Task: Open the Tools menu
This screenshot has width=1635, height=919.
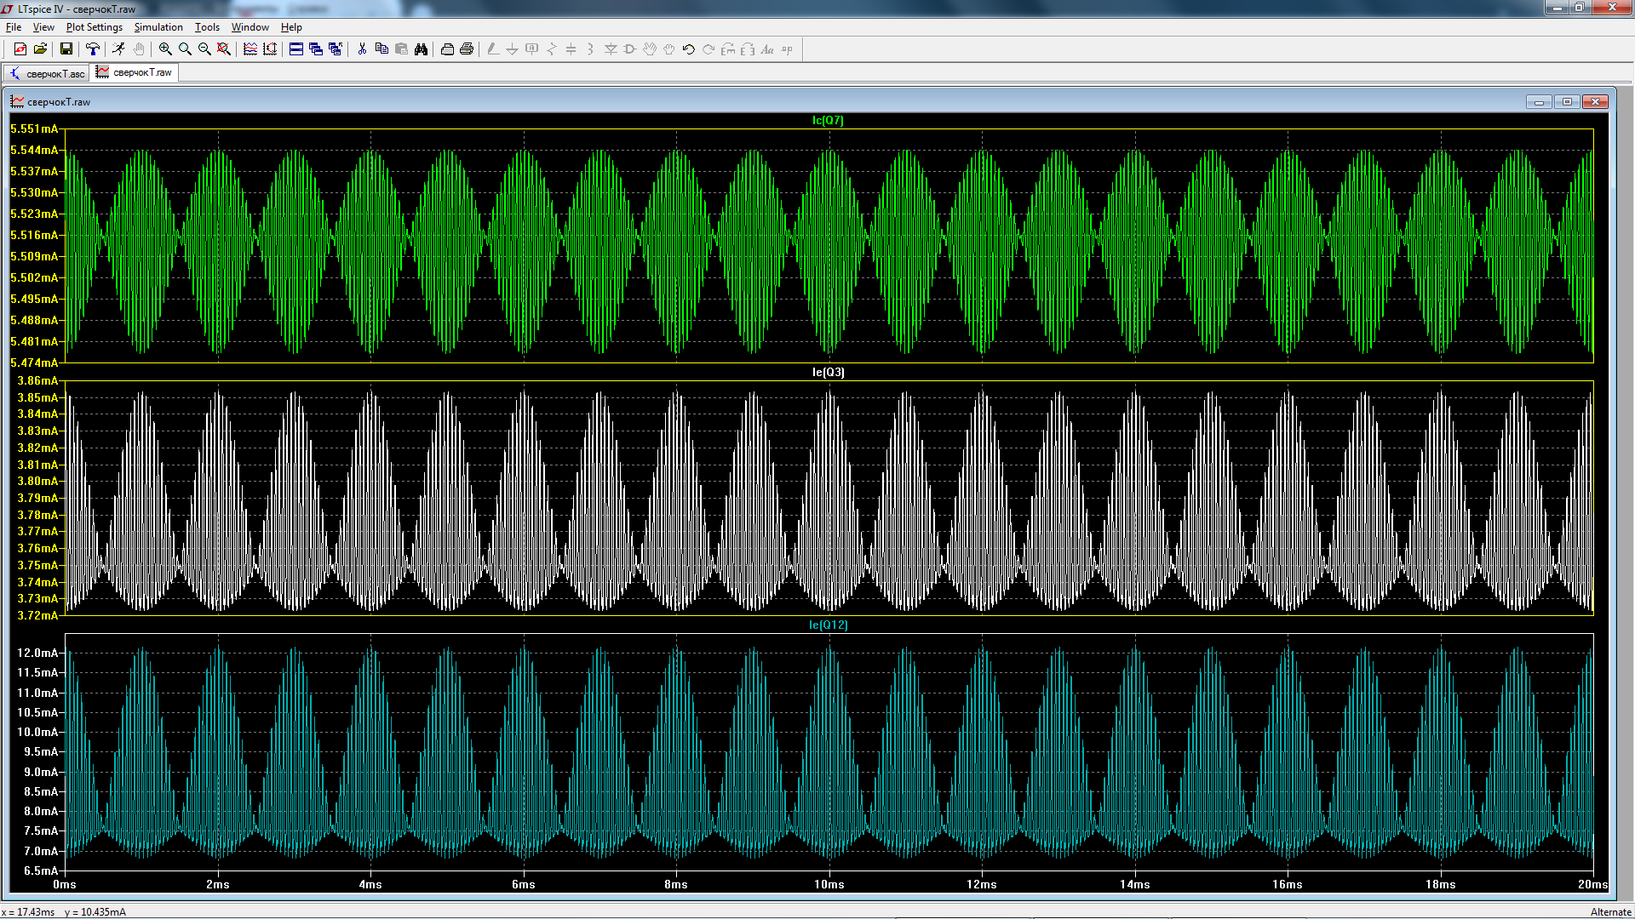Action: coord(207,27)
